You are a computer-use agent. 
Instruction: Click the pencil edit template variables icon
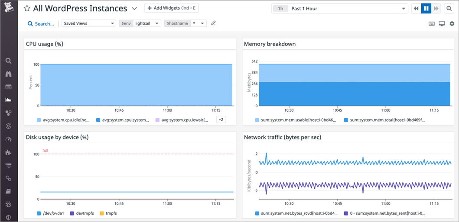click(x=213, y=23)
